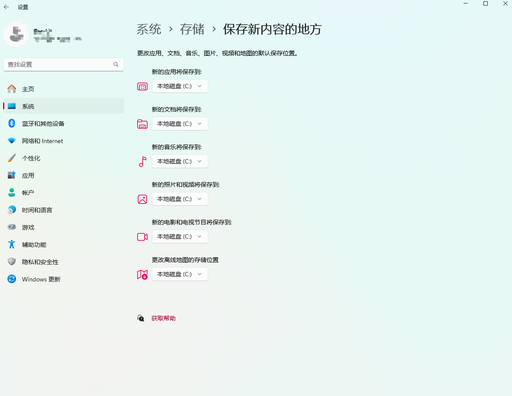Click the 保存新内容的地方 page heading

coord(272,29)
